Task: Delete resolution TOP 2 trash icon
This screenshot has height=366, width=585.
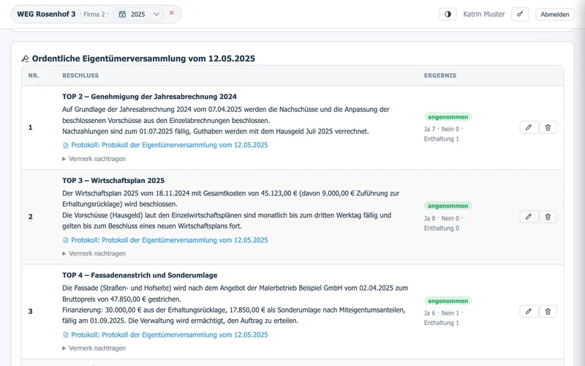Action: click(548, 127)
